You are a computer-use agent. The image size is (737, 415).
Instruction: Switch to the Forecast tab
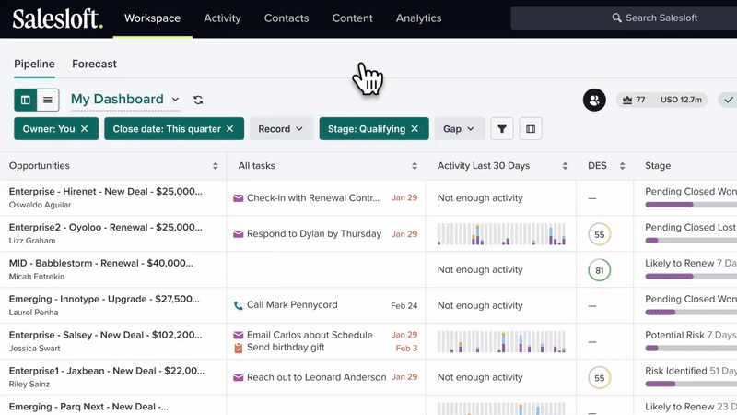[94, 64]
